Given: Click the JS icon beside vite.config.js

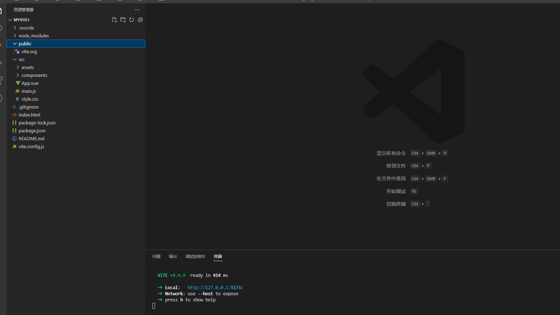Looking at the screenshot, I should point(14,146).
